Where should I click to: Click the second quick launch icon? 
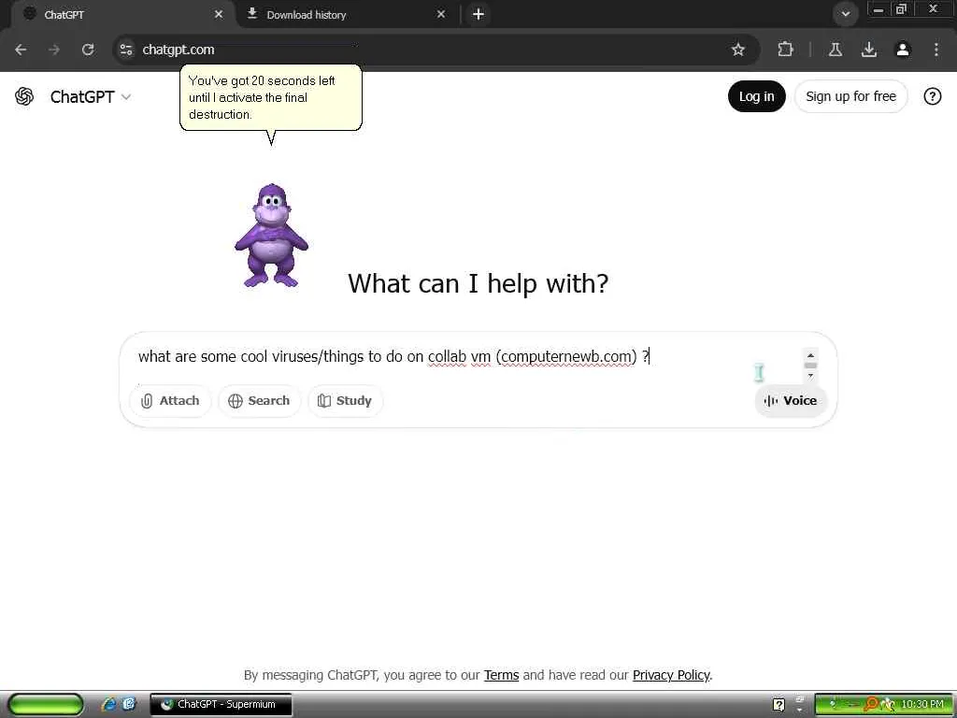(x=129, y=704)
